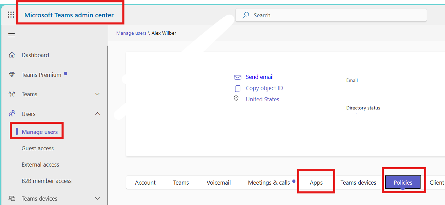Open the Teams devices tab
Viewport: 445px width, 205px height.
click(358, 183)
